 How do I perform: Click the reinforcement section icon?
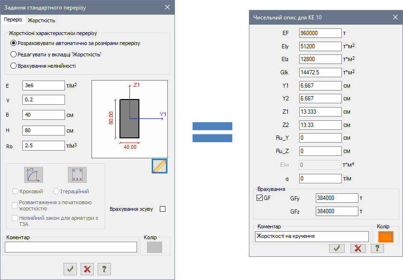(77, 175)
